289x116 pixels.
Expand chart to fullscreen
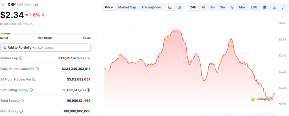point(283,7)
